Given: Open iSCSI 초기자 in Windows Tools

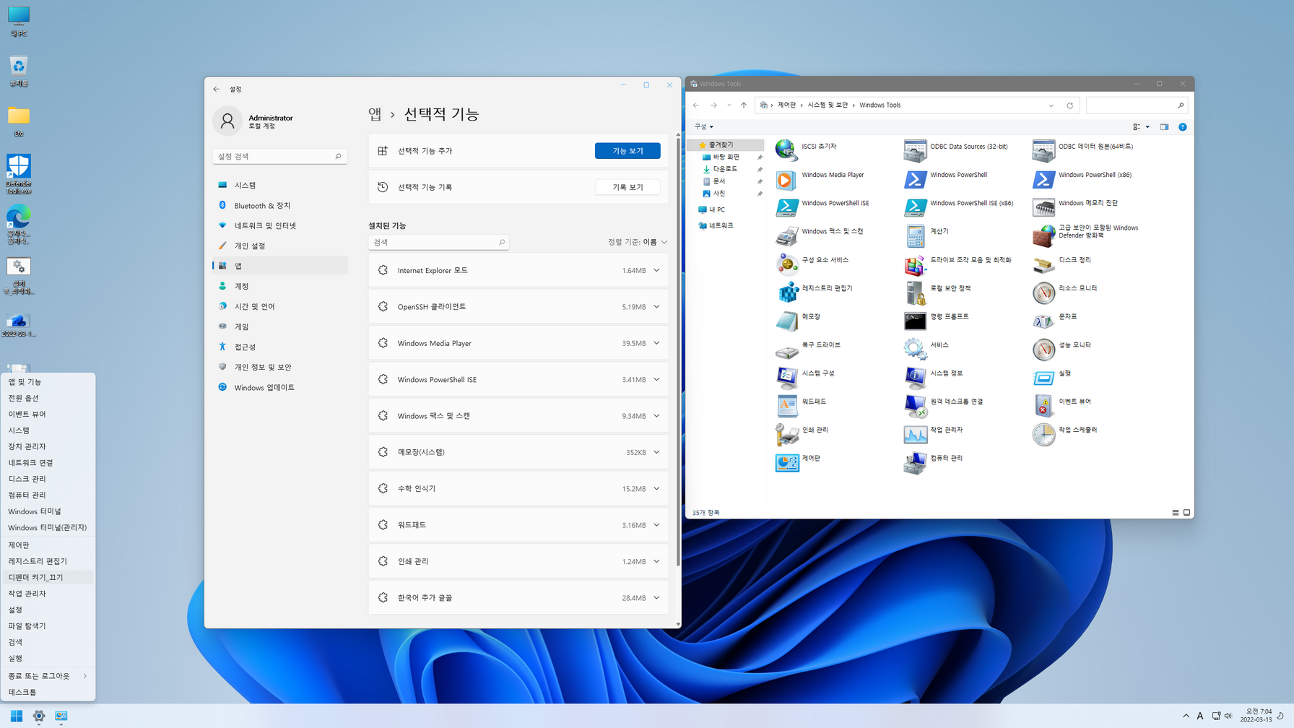Looking at the screenshot, I should (786, 150).
